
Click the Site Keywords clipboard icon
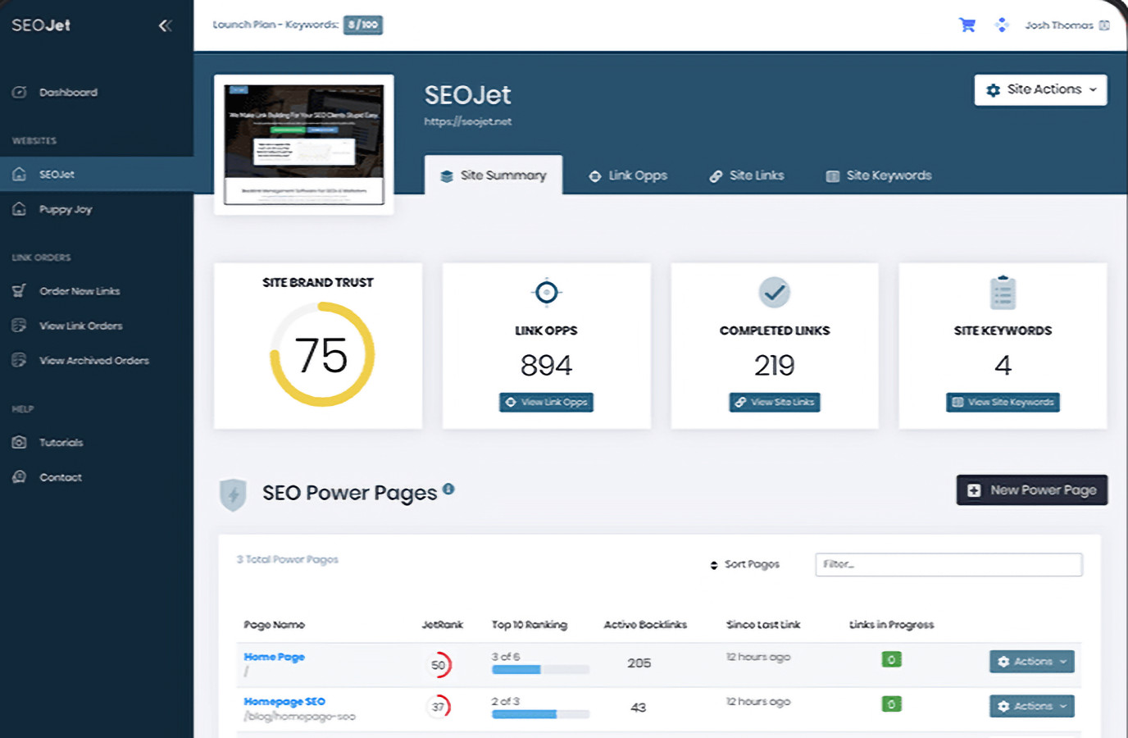tap(1003, 293)
